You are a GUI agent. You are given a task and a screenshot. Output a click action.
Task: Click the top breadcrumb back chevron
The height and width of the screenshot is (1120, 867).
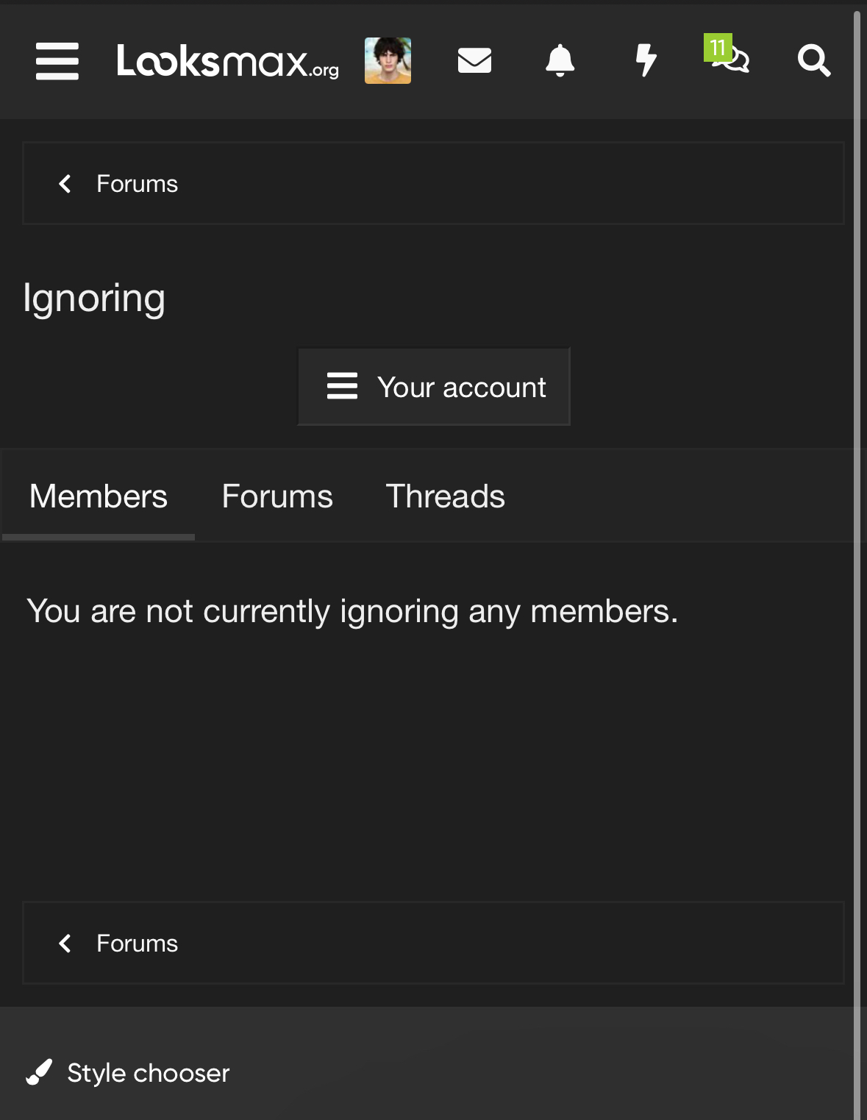tap(65, 184)
